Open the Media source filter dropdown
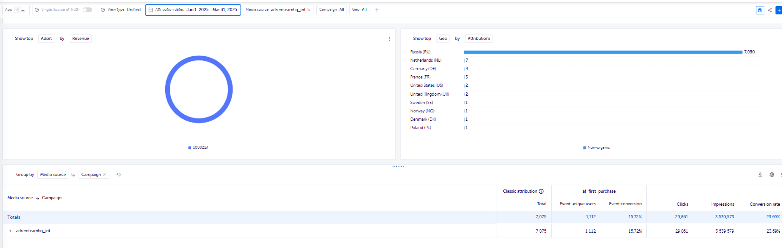 coord(278,10)
